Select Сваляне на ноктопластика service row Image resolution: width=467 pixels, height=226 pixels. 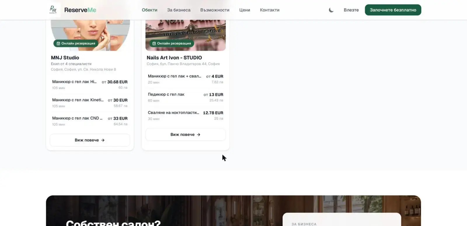[x=186, y=115]
